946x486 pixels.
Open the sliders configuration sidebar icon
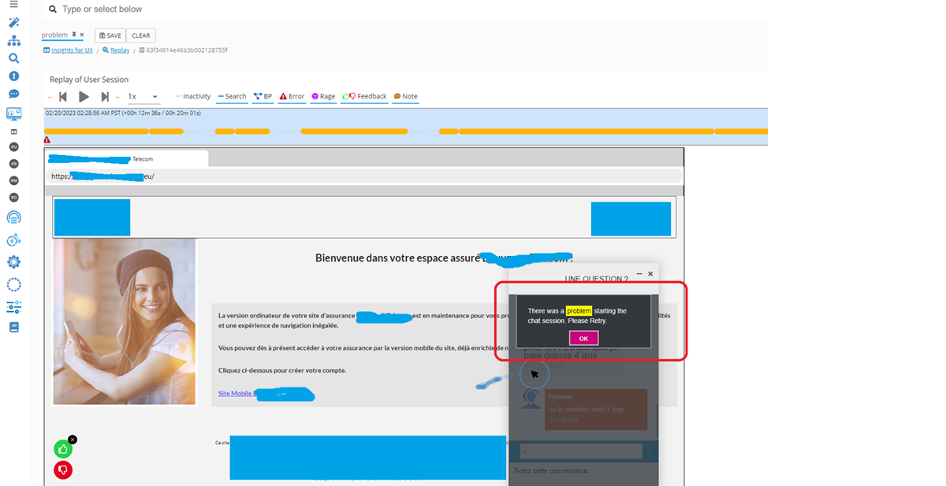pyautogui.click(x=13, y=307)
